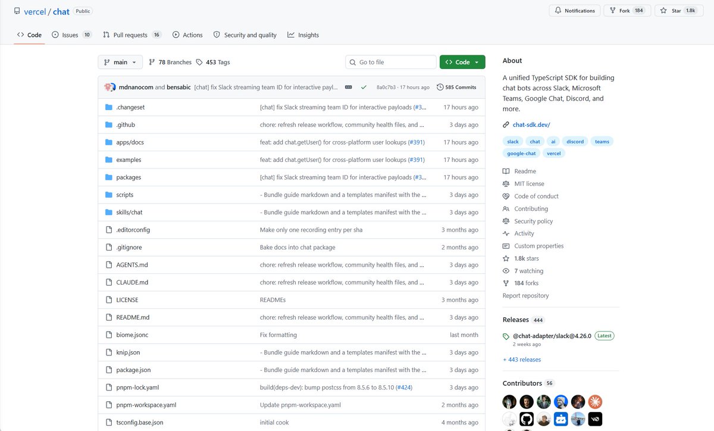The image size is (714, 431).
Task: Open the Security policy link
Action: point(534,221)
